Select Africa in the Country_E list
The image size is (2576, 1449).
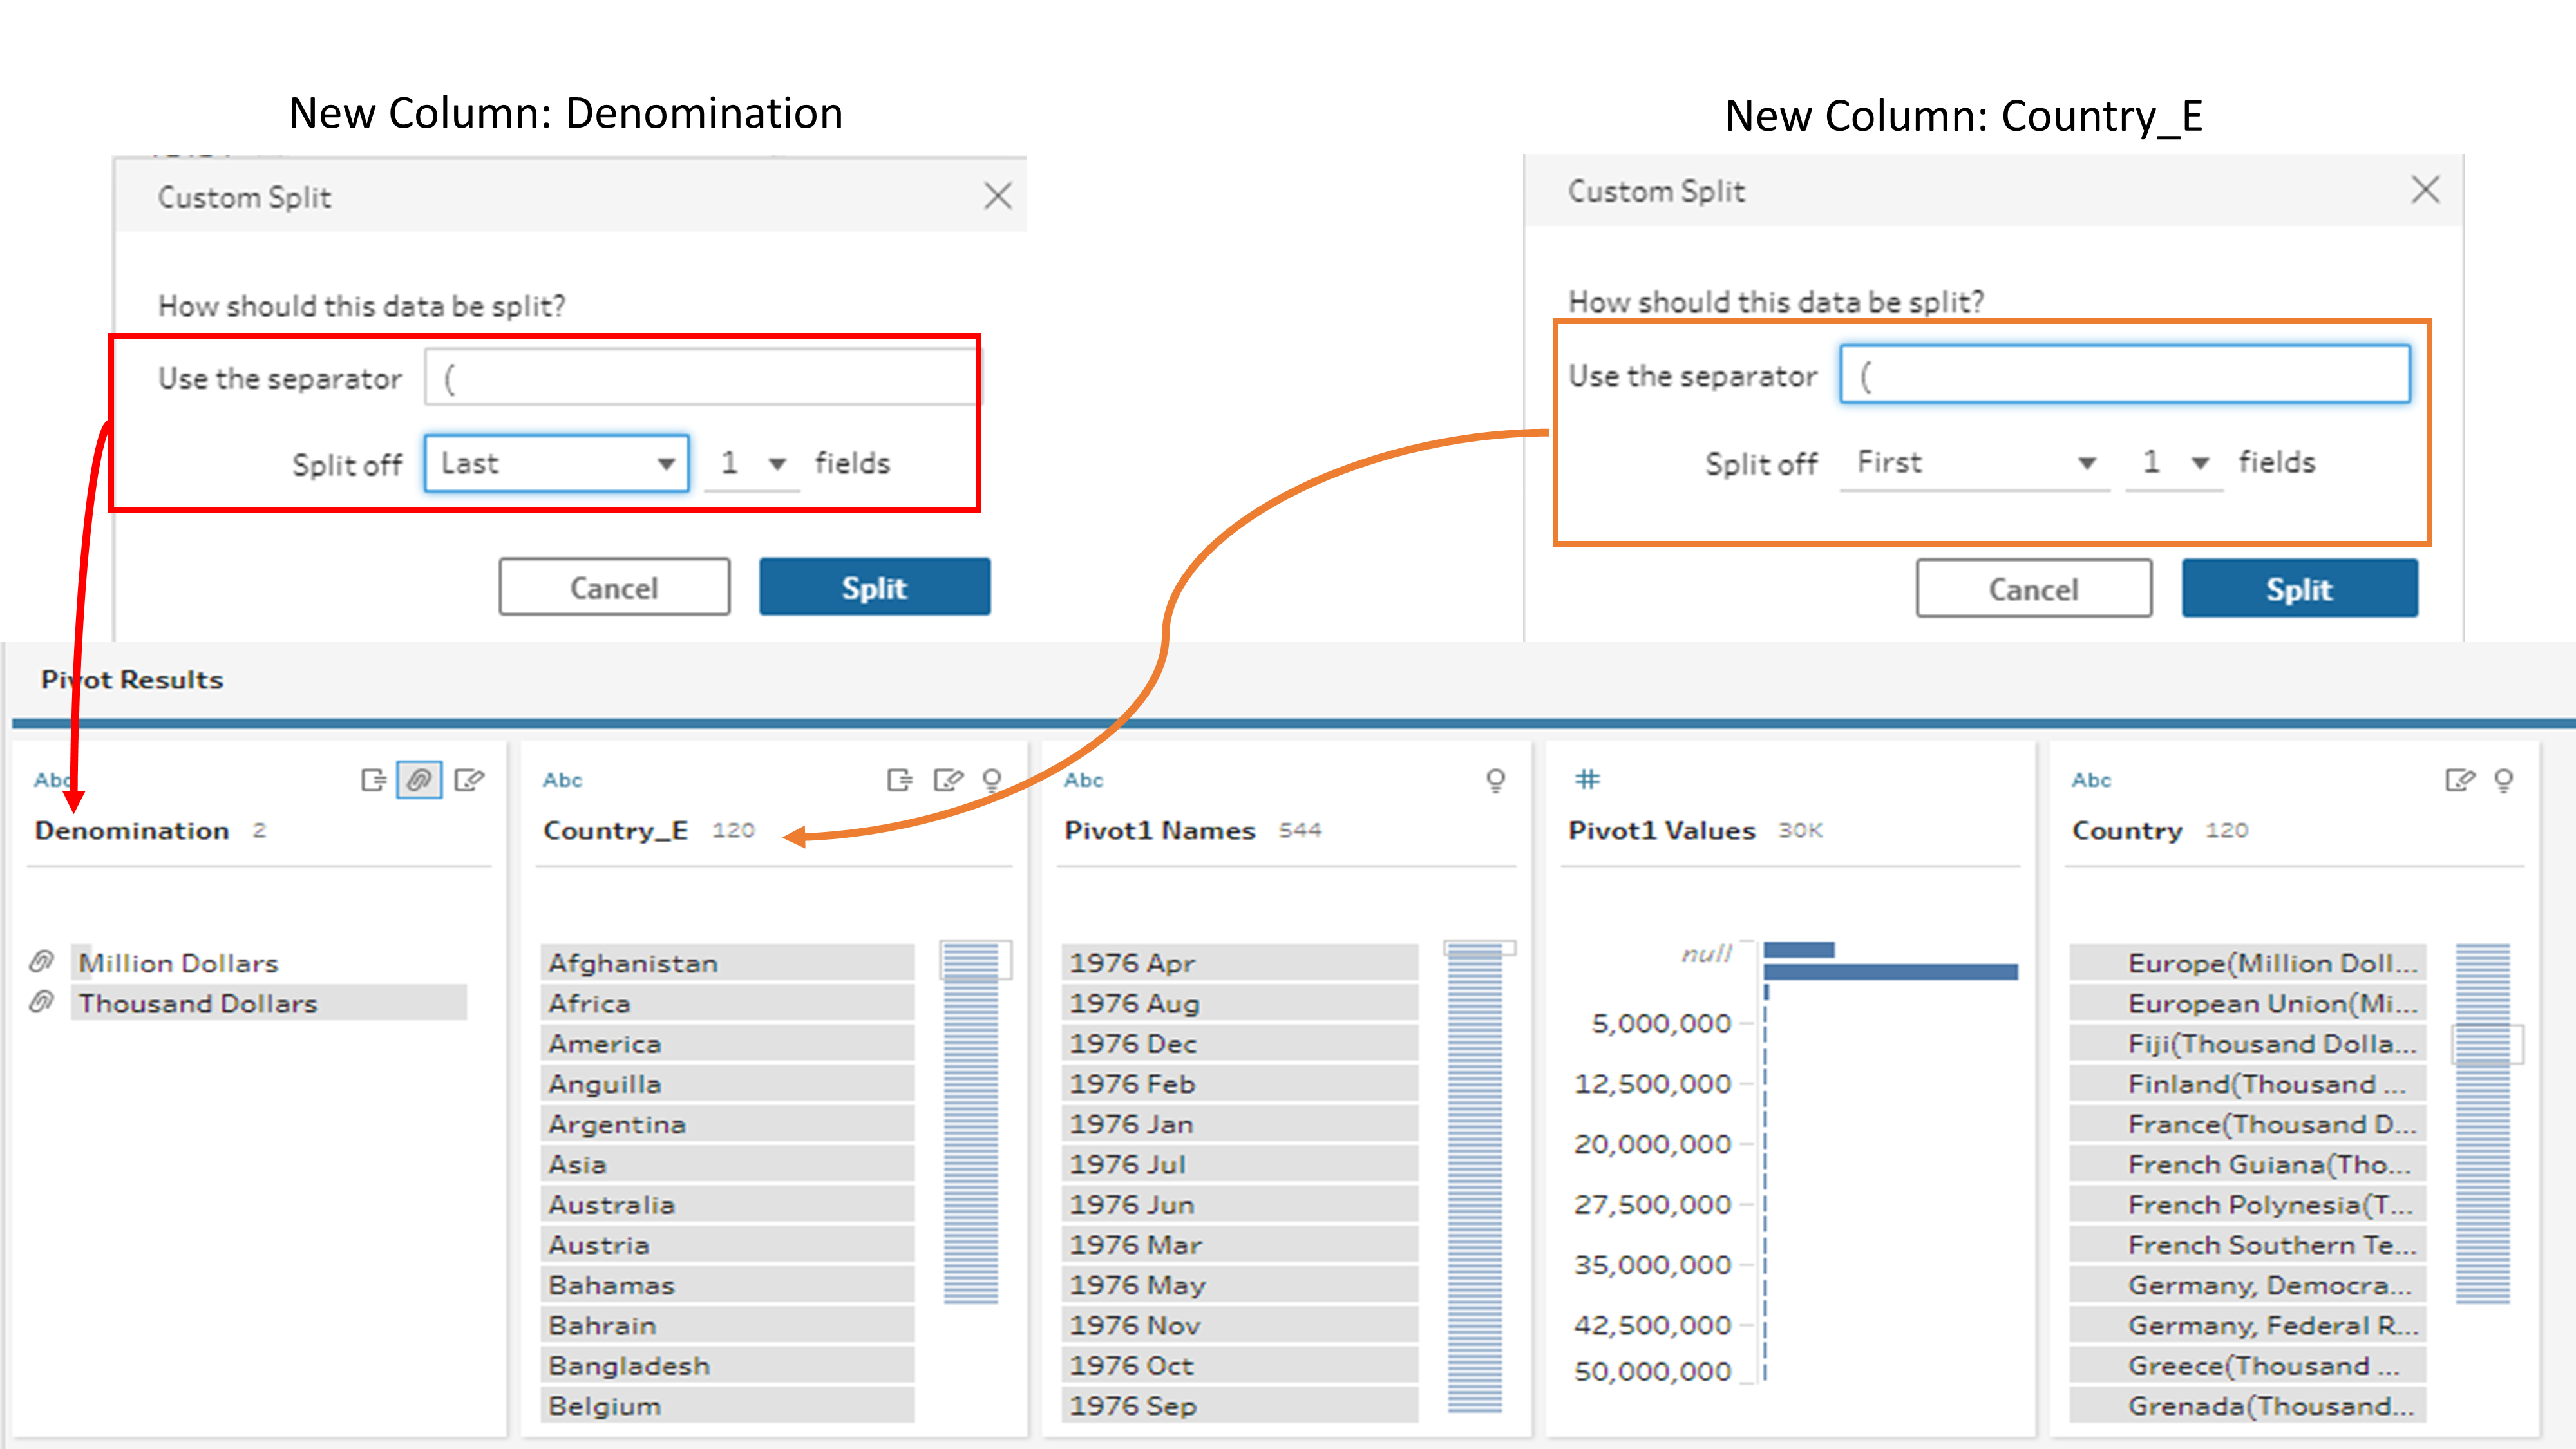(x=728, y=1002)
